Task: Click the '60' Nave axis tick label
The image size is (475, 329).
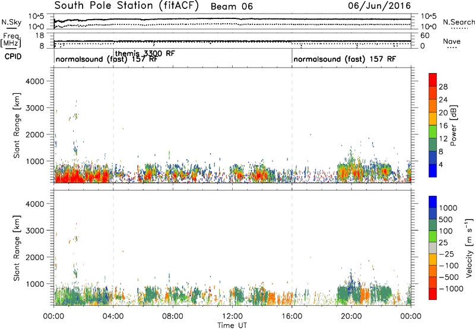Action: (425, 36)
